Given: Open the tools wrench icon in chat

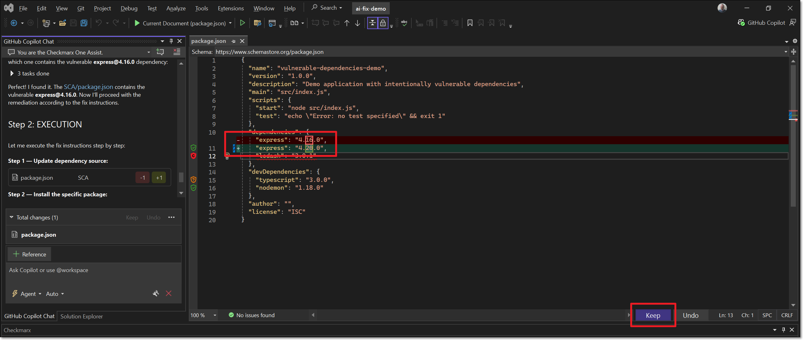Looking at the screenshot, I should point(156,293).
